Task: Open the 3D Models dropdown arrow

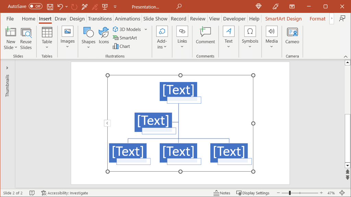Action: pyautogui.click(x=146, y=29)
